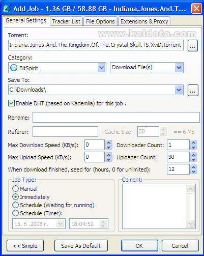
Task: Decrease Max Upload Speed with down arrow
Action: click(x=109, y=159)
